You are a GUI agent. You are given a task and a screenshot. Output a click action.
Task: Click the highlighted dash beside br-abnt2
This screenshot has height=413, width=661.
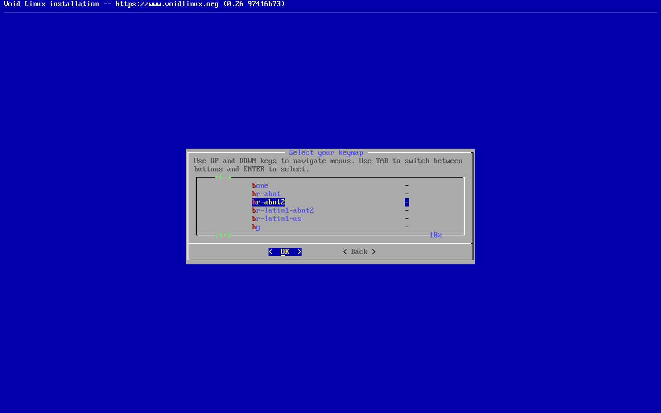(x=407, y=202)
